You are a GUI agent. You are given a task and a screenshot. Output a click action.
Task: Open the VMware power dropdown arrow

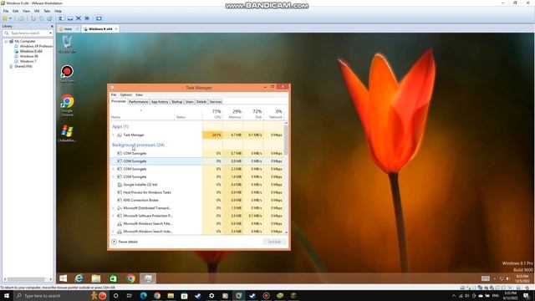[x=11, y=18]
